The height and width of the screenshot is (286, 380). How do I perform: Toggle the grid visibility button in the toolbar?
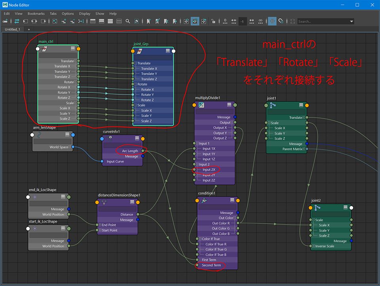coord(272,21)
